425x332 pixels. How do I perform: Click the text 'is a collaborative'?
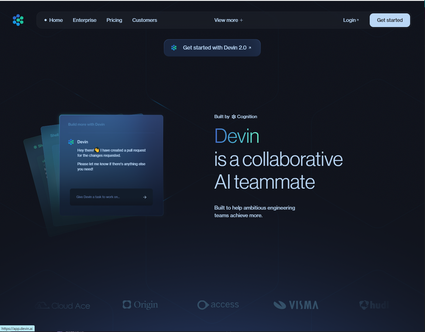click(x=279, y=159)
